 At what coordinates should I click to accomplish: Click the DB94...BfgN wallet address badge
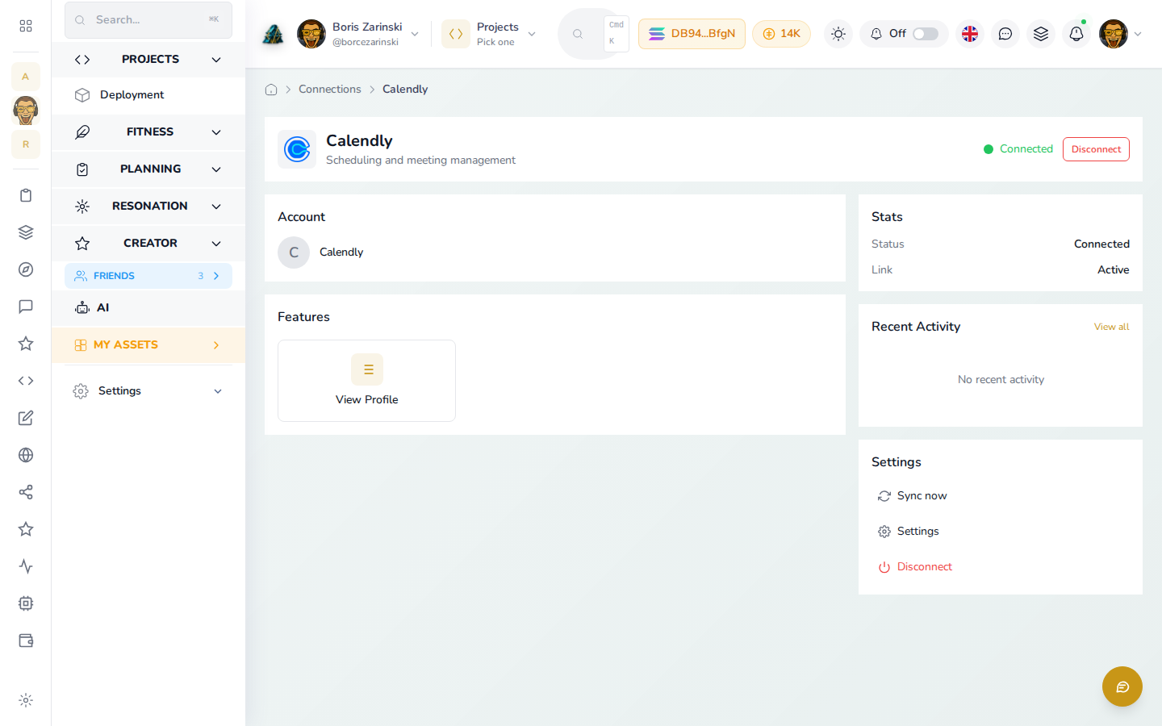(692, 34)
